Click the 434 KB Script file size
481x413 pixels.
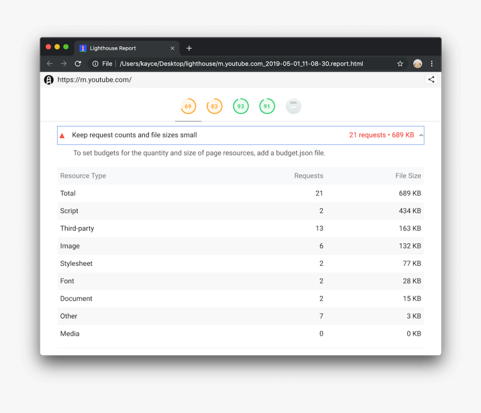pyautogui.click(x=410, y=211)
